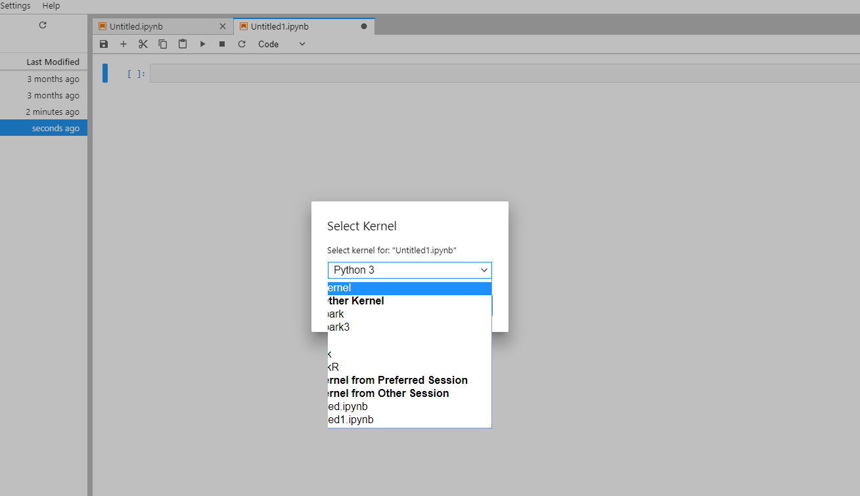This screenshot has height=496, width=860.
Task: Refresh the file browser list
Action: (x=42, y=25)
